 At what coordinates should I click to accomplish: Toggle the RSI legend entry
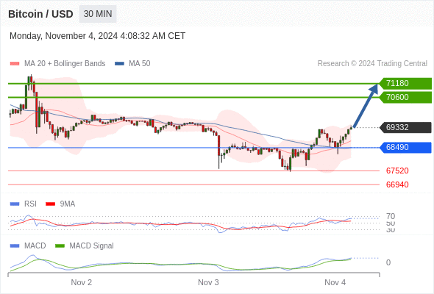coord(24,204)
